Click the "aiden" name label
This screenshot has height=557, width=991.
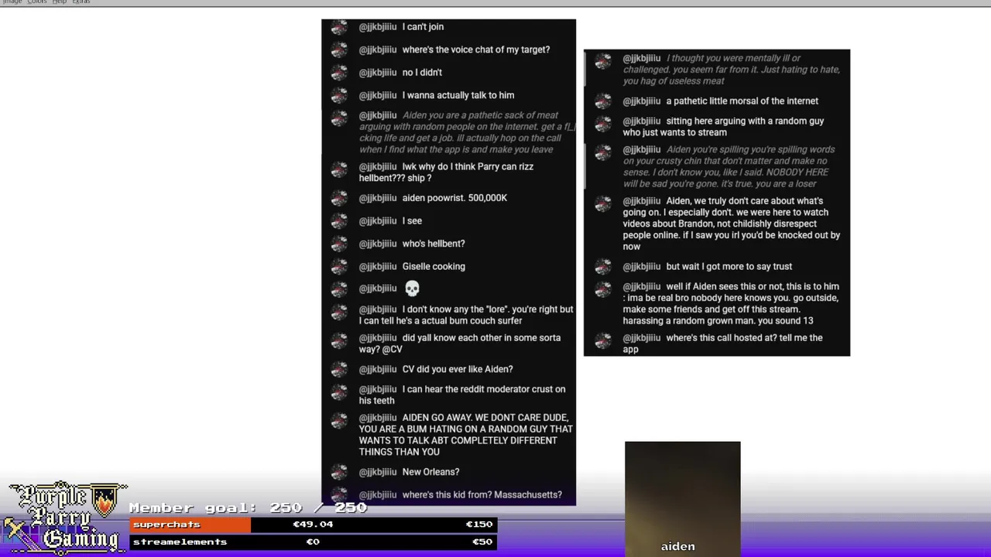[678, 546]
